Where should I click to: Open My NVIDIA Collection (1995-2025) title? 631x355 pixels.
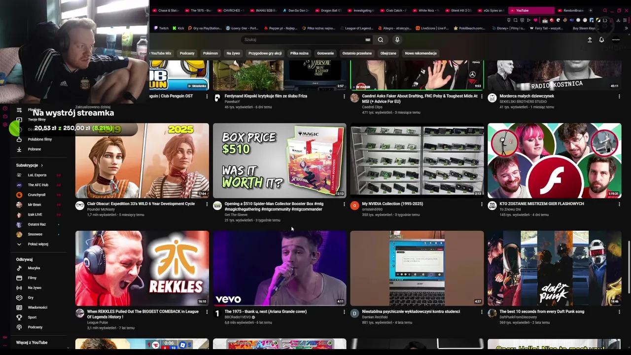392,204
